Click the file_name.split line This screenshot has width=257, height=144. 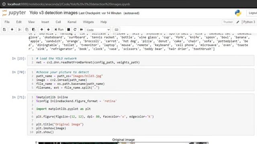[x=68, y=88]
